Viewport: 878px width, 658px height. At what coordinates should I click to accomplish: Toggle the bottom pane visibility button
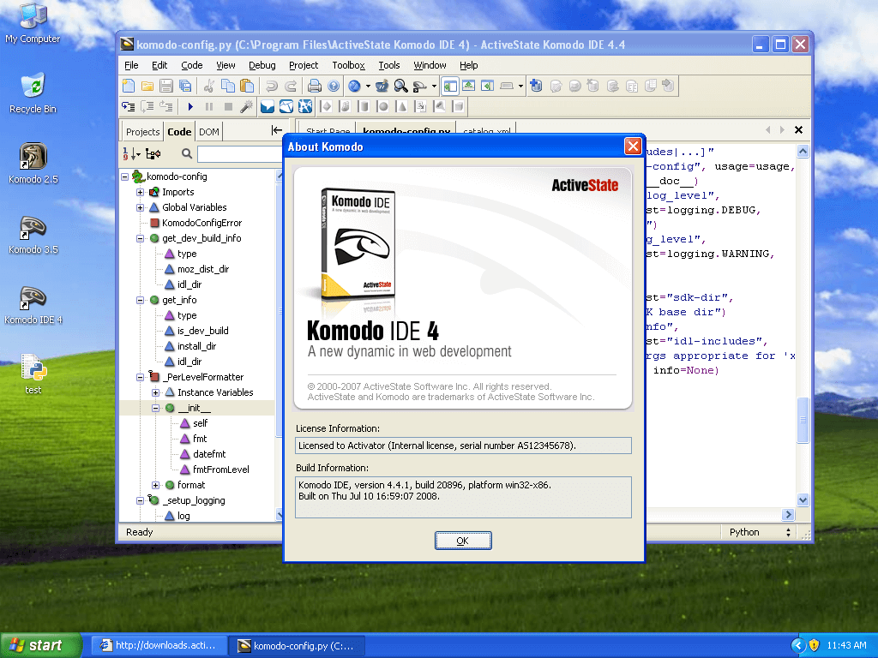(469, 86)
